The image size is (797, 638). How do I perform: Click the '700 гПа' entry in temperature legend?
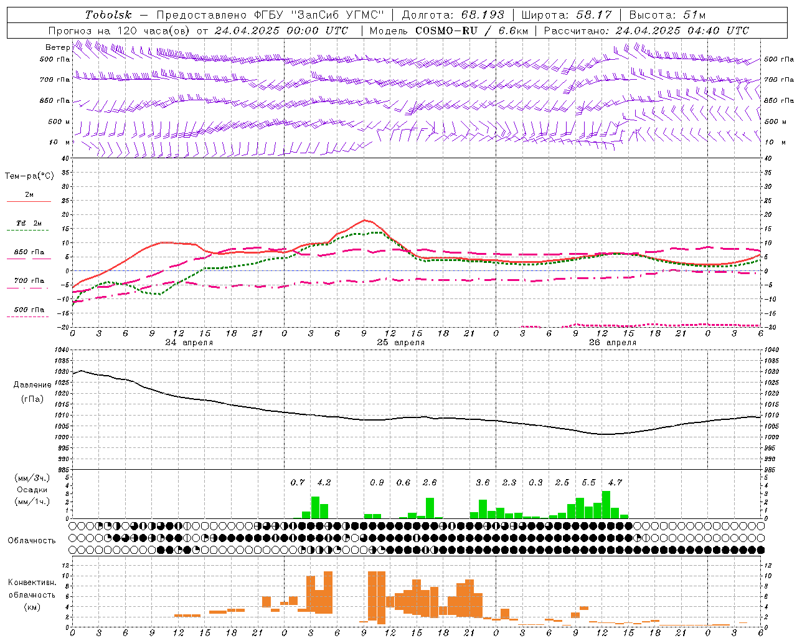pyautogui.click(x=29, y=281)
